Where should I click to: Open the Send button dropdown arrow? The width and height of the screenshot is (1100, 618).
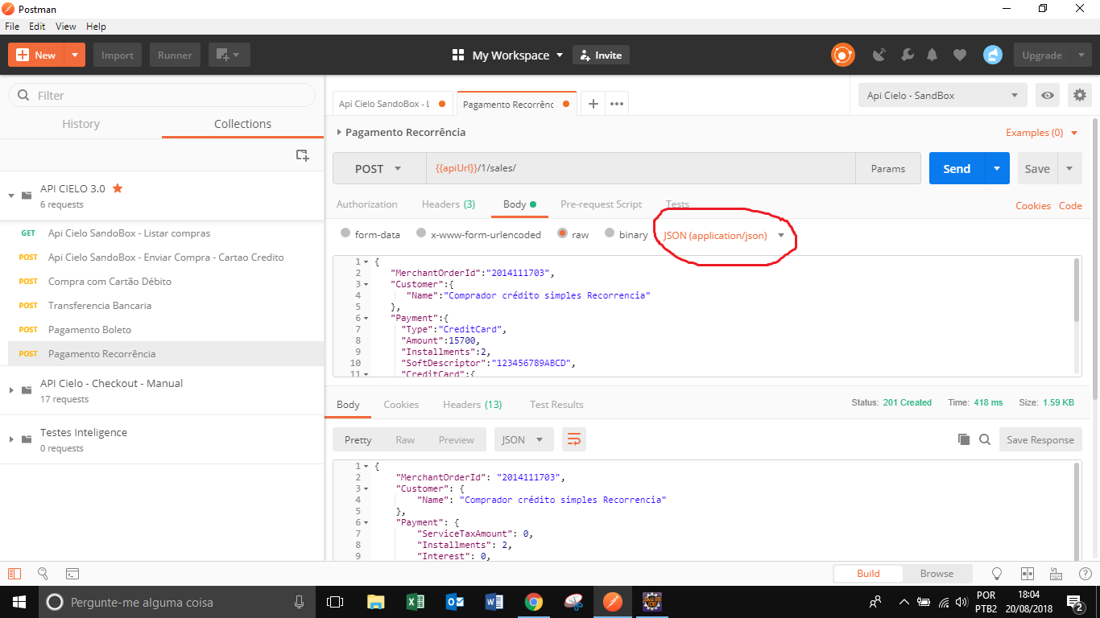pos(997,168)
